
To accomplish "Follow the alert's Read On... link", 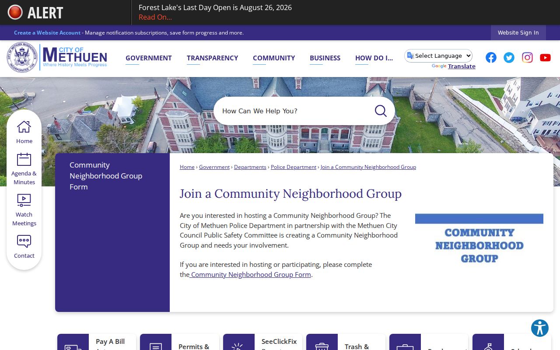I will point(155,17).
